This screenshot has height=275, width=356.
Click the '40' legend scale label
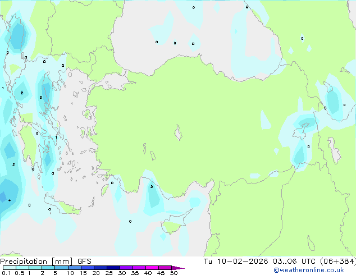(148, 273)
